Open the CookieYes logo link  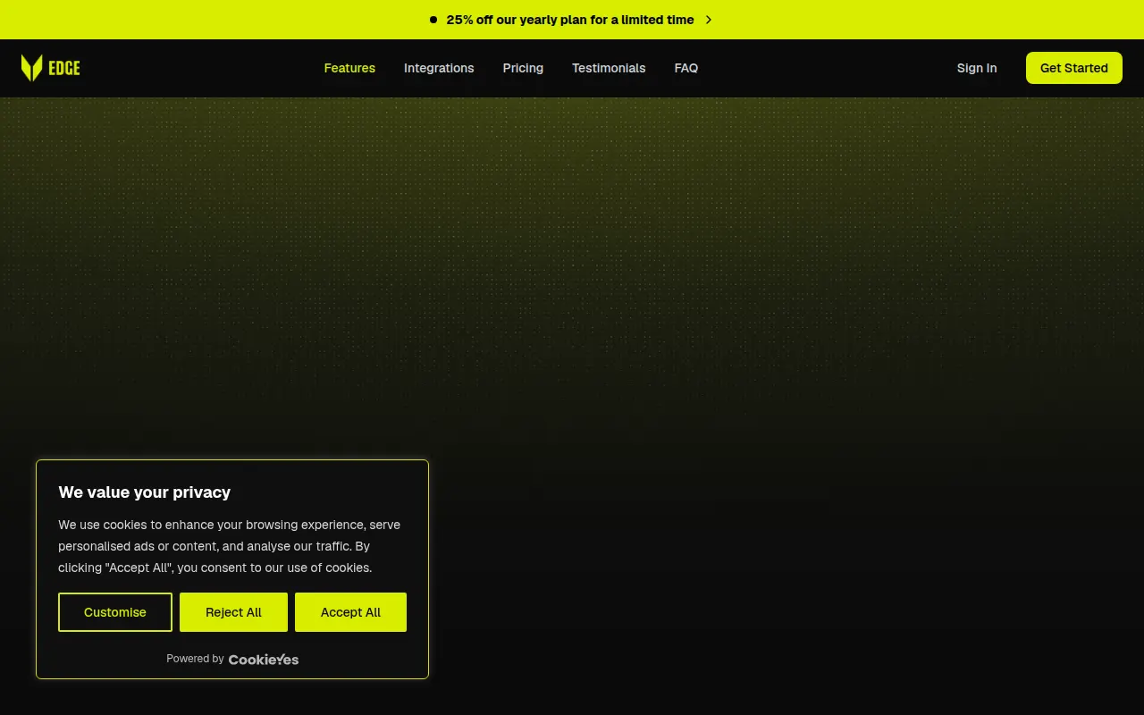pos(264,660)
